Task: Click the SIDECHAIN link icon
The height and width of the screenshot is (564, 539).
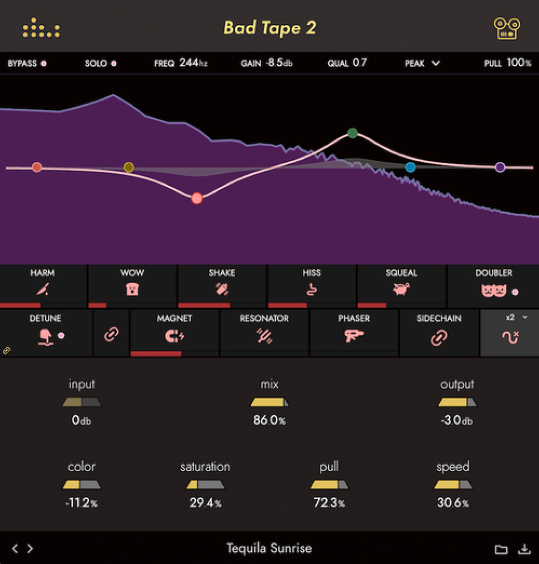Action: (x=438, y=337)
